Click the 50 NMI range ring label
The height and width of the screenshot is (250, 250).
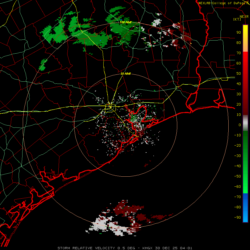point(126,74)
